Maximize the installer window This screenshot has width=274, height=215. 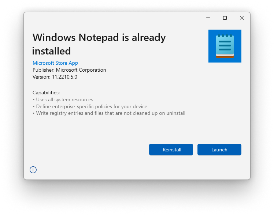click(x=225, y=18)
